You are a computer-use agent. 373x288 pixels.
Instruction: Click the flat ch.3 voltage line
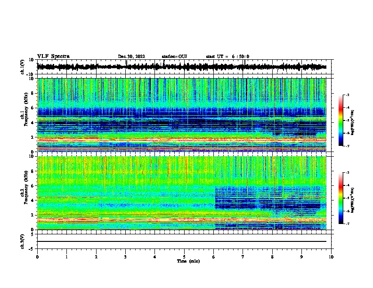(181, 241)
